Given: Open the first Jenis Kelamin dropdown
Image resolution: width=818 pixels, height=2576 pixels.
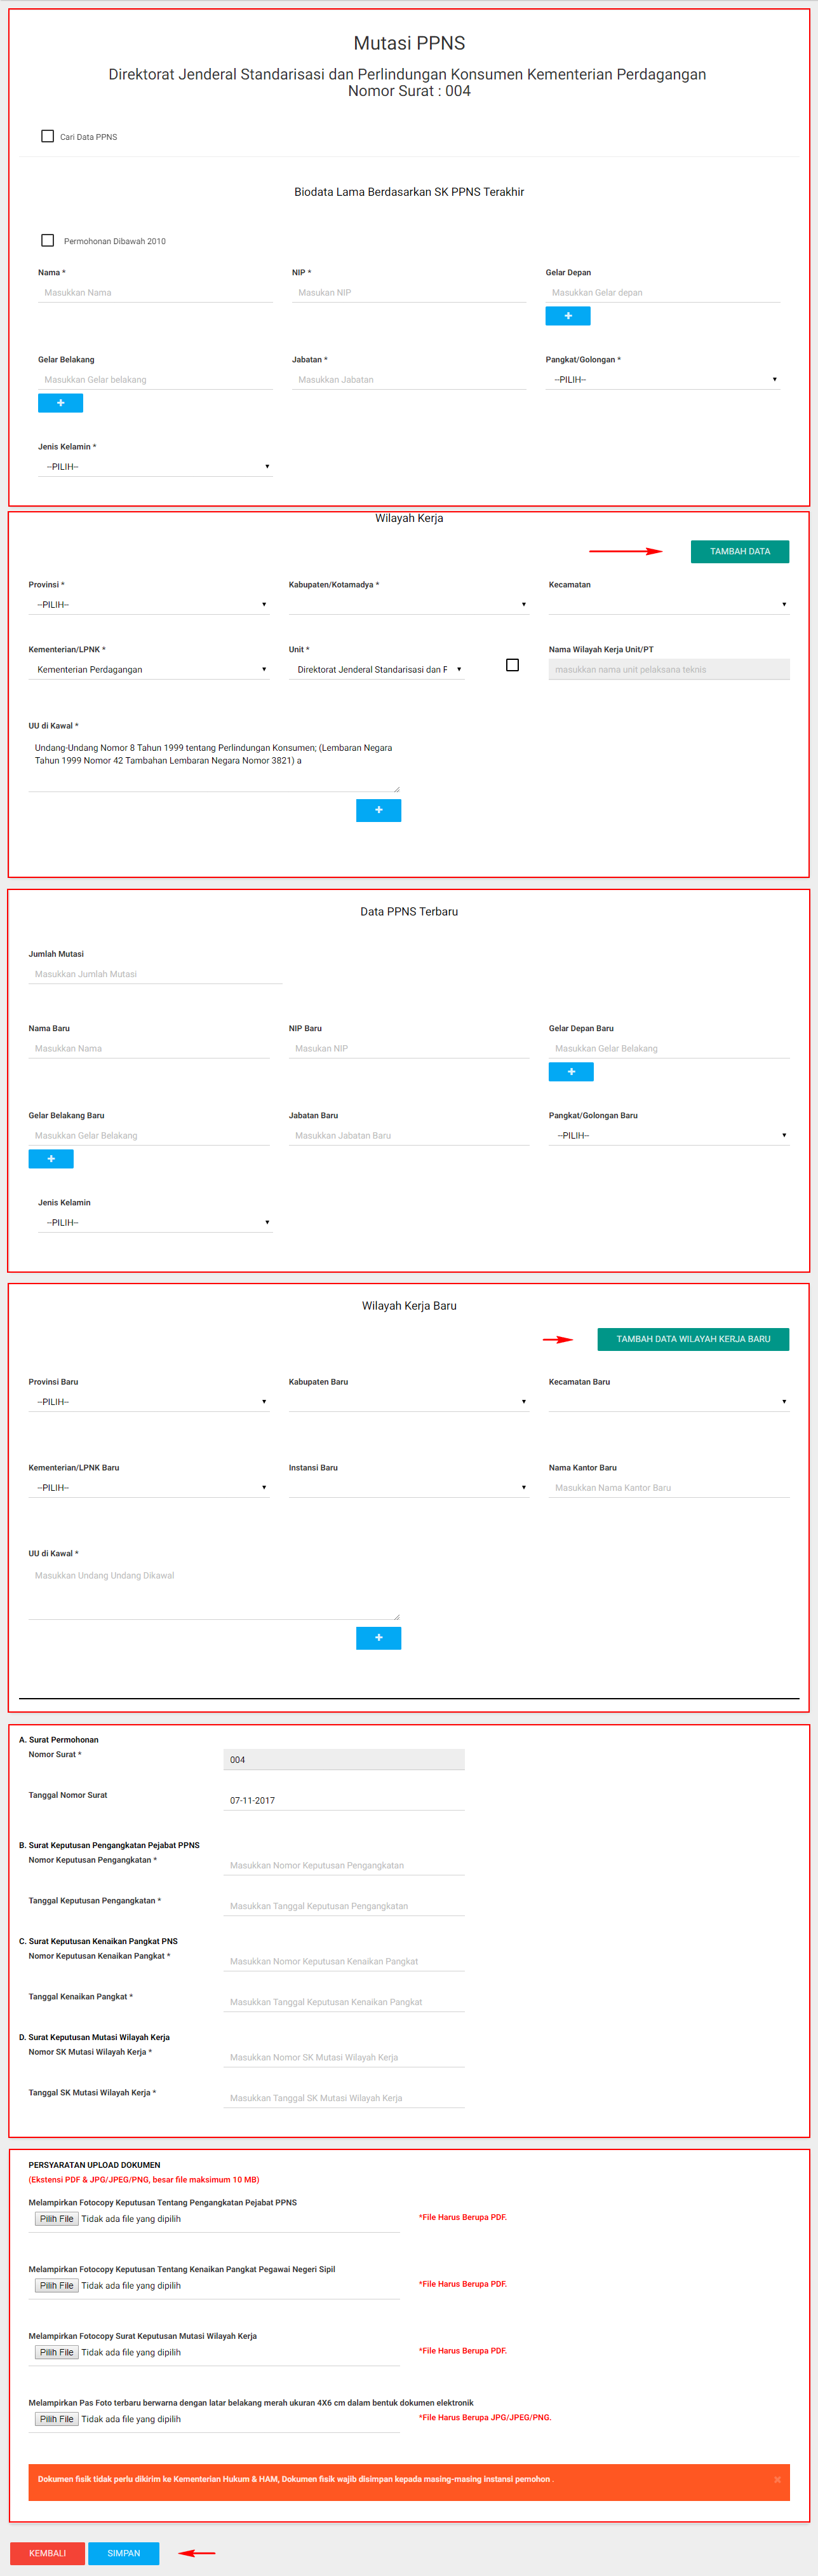Looking at the screenshot, I should pyautogui.click(x=155, y=467).
